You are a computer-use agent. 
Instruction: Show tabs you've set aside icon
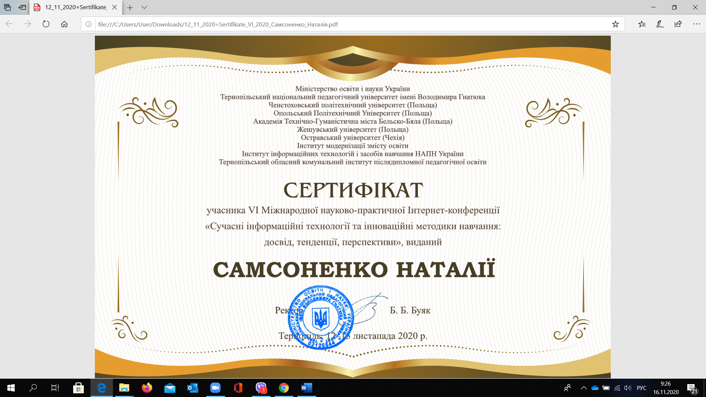pos(7,7)
